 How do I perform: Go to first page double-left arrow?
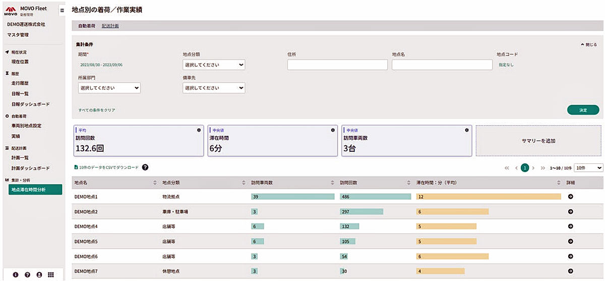[x=507, y=168]
